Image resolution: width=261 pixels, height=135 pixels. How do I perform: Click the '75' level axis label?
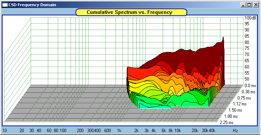tap(247, 49)
